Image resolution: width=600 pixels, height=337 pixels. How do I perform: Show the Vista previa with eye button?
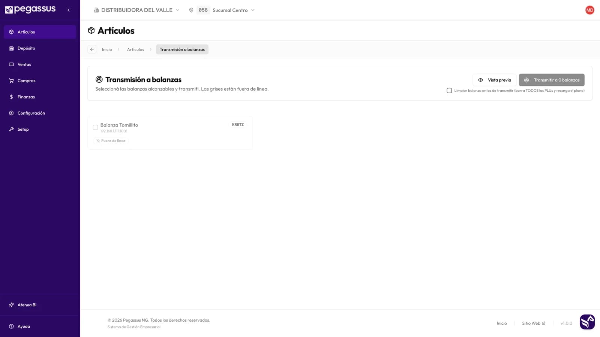[x=494, y=80]
